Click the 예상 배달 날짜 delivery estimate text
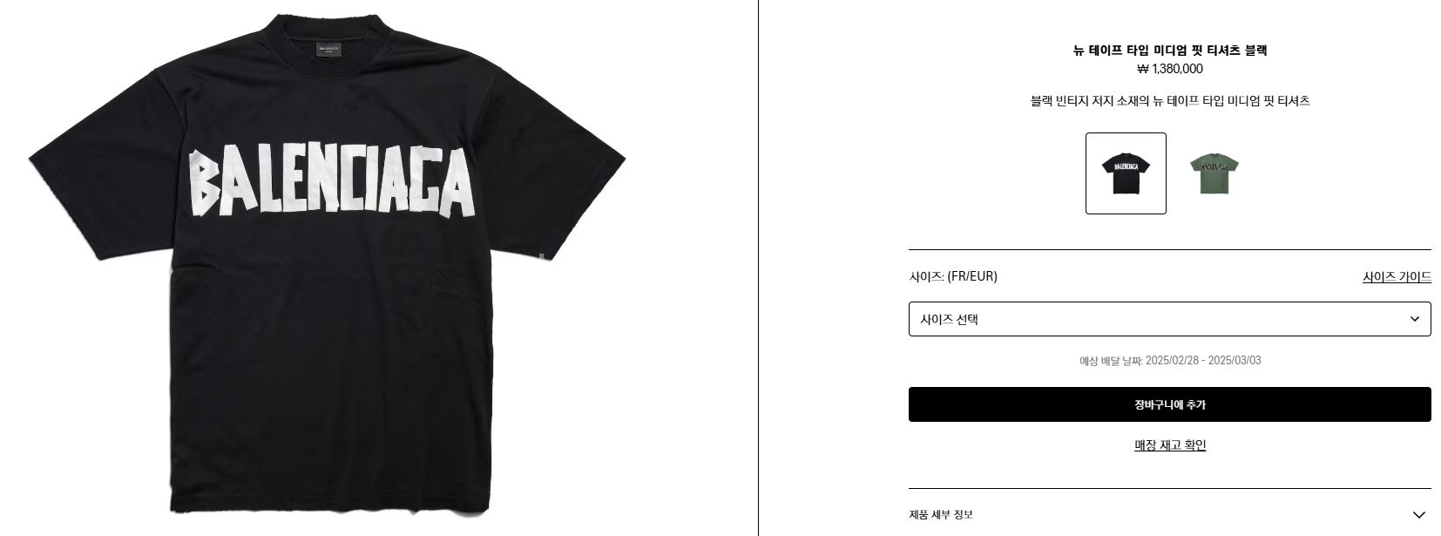The height and width of the screenshot is (536, 1441). 1170,361
